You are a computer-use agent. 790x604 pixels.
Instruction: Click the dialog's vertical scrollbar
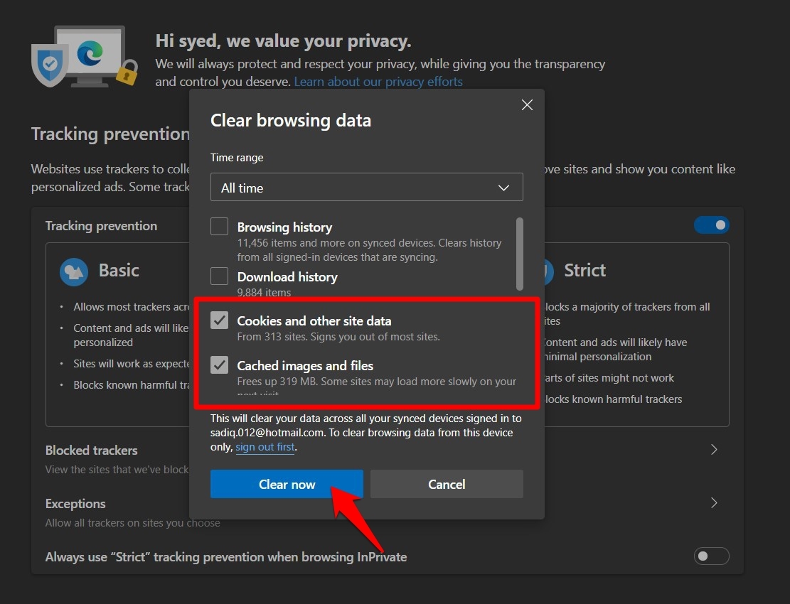pos(520,252)
